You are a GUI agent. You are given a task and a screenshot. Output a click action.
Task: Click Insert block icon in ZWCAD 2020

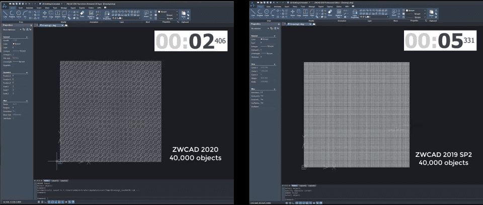146,14
